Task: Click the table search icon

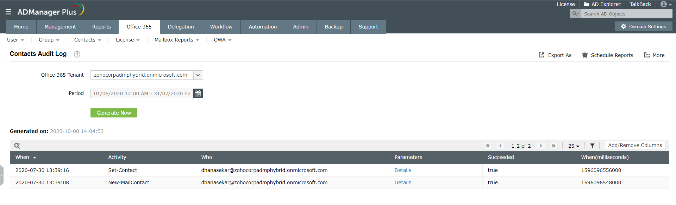Action: [17, 146]
